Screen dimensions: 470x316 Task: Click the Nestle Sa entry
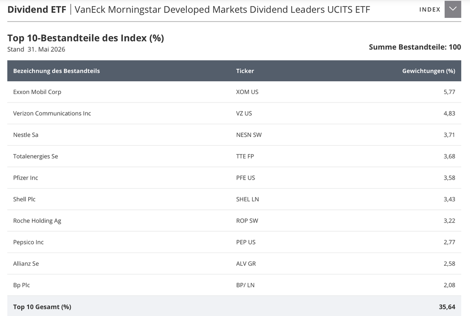click(26, 135)
